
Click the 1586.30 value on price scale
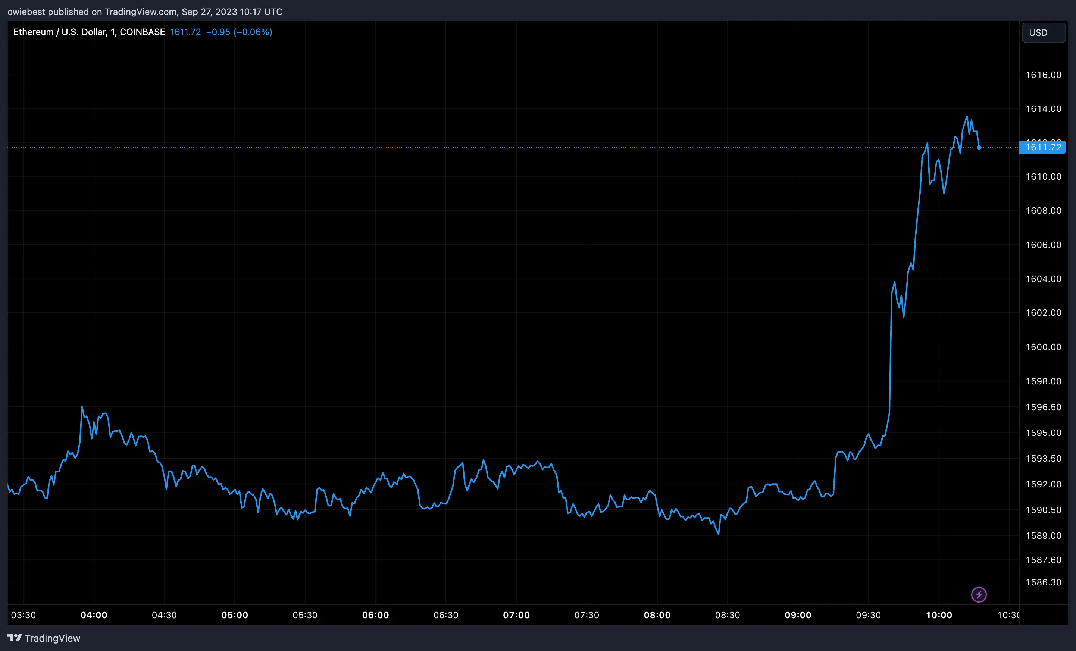(1043, 582)
